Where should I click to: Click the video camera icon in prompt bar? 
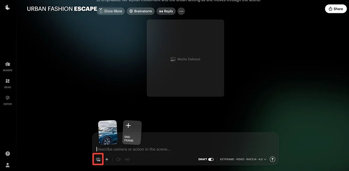click(x=118, y=159)
